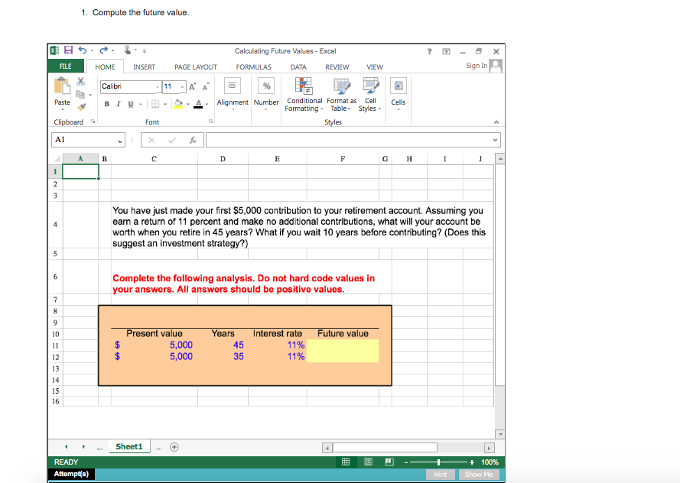Open the Borders tool in the Font group
Viewport: 680px width, 483px height.
[154, 105]
